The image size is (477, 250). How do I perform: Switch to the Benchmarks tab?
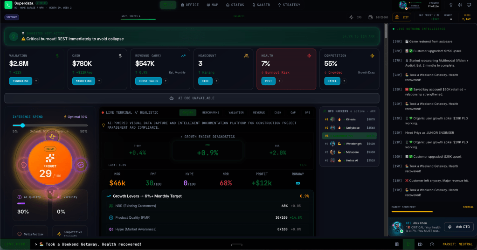211,112
